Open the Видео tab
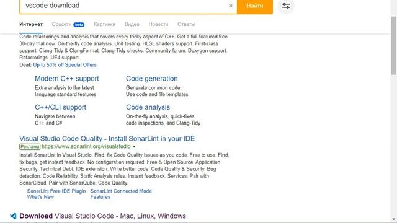This screenshot has width=397, height=223. tap(132, 24)
